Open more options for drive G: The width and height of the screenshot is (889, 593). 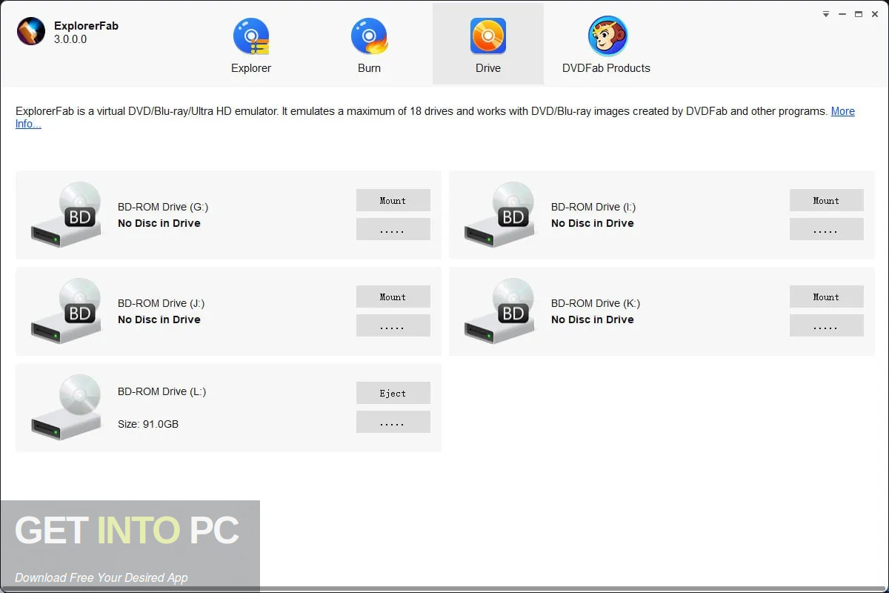pyautogui.click(x=393, y=229)
